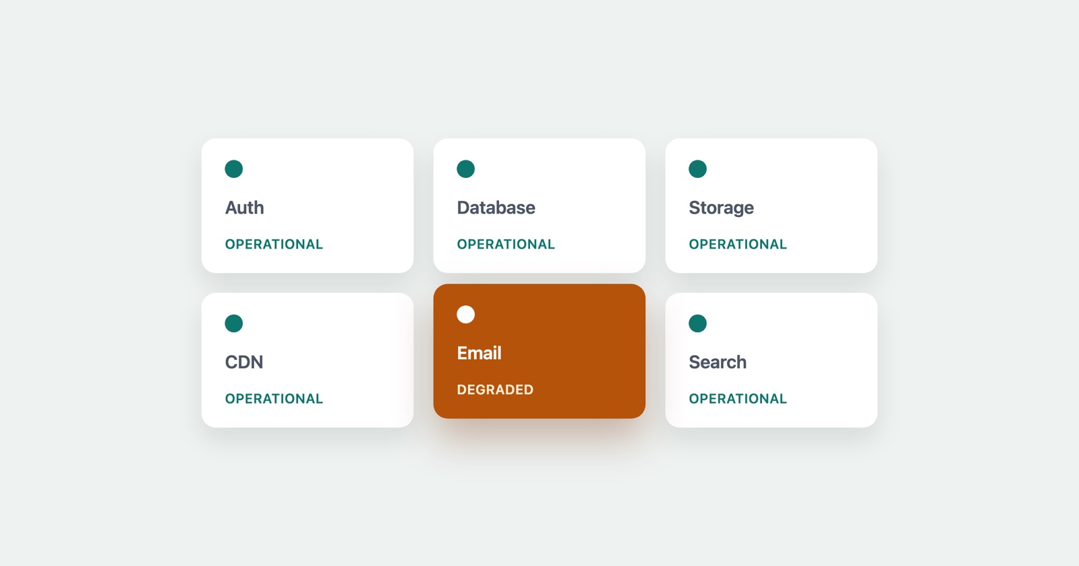Select the Storage service card
This screenshot has width=1079, height=566.
(771, 206)
